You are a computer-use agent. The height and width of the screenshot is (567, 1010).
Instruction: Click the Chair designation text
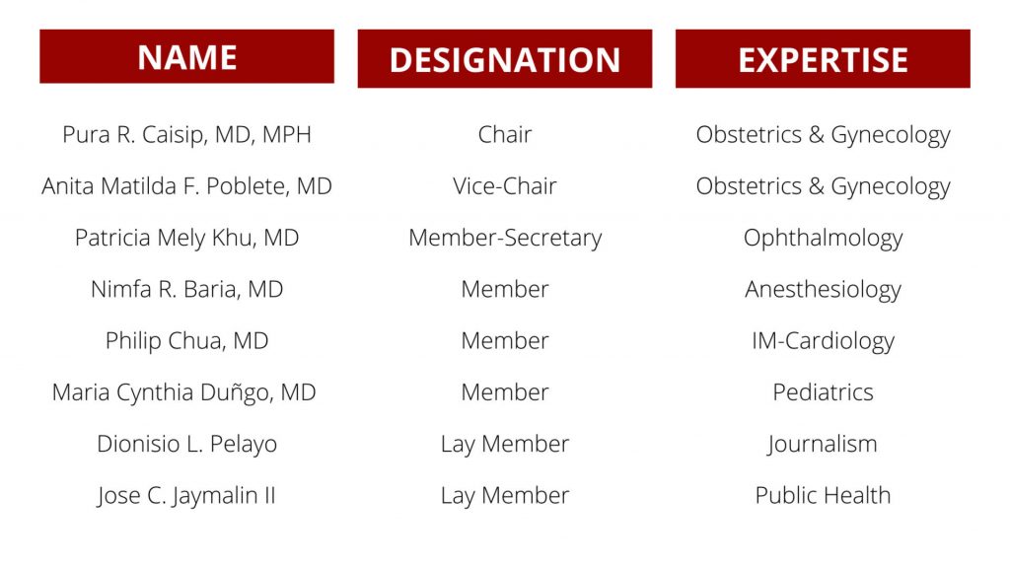pos(504,135)
